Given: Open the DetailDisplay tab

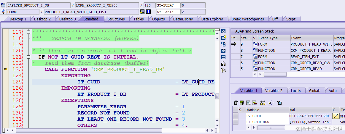Looking at the screenshot, I should click(183, 19).
